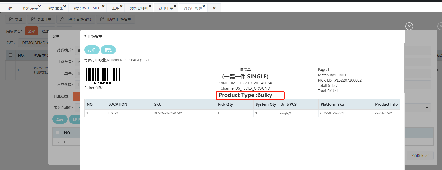Screen dimensions: 442x170
Task: Toggle the 配单 table row 1 checkbox
Action: pos(57,141)
